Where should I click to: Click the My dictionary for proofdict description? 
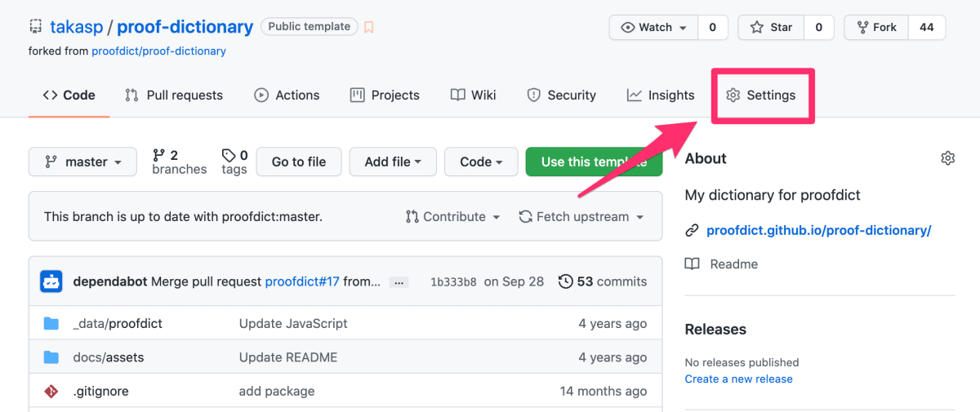(773, 195)
